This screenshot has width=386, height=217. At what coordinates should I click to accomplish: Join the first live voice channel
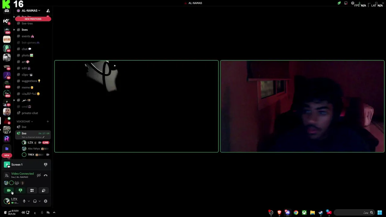[33, 127]
